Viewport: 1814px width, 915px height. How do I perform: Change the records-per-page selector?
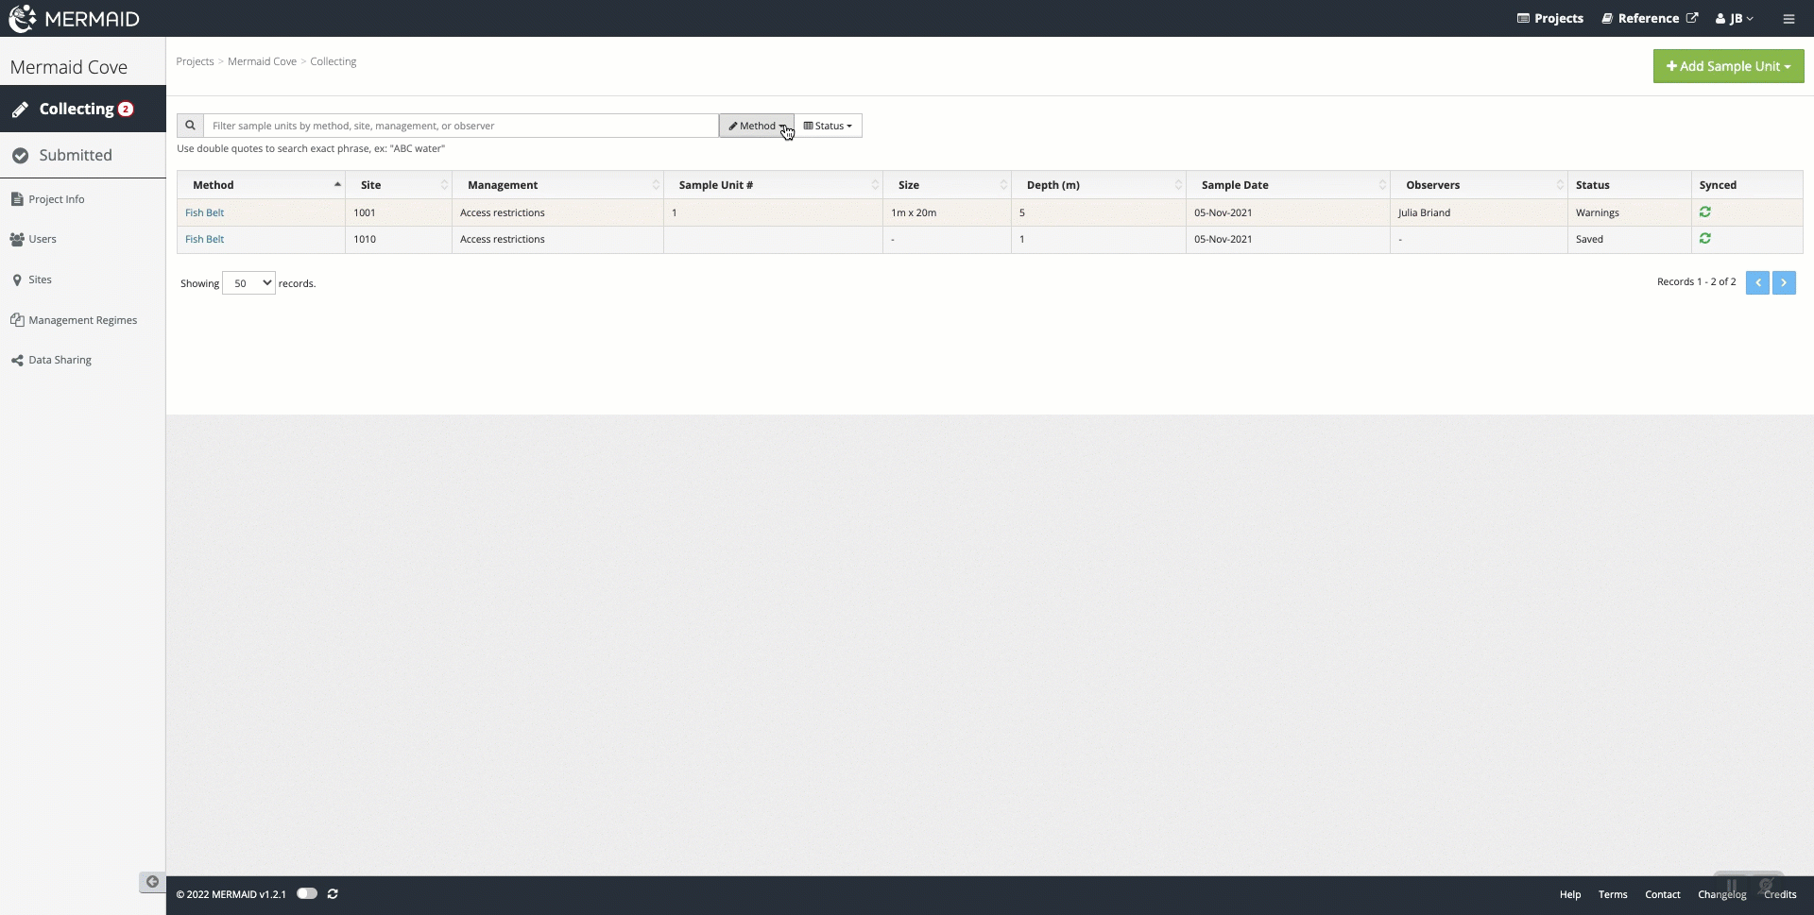[x=248, y=283]
